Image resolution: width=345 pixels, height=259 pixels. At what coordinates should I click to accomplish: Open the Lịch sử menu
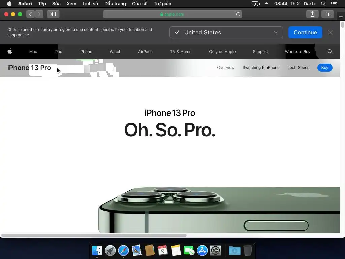click(90, 4)
